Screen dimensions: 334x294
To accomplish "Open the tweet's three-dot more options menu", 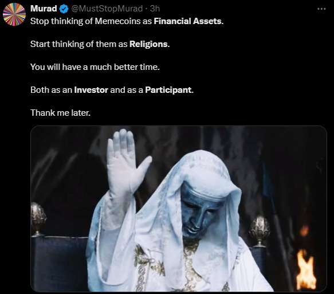I will 321,9.
